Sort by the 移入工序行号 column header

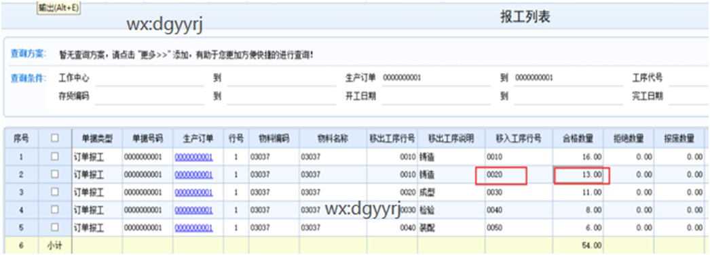519,139
